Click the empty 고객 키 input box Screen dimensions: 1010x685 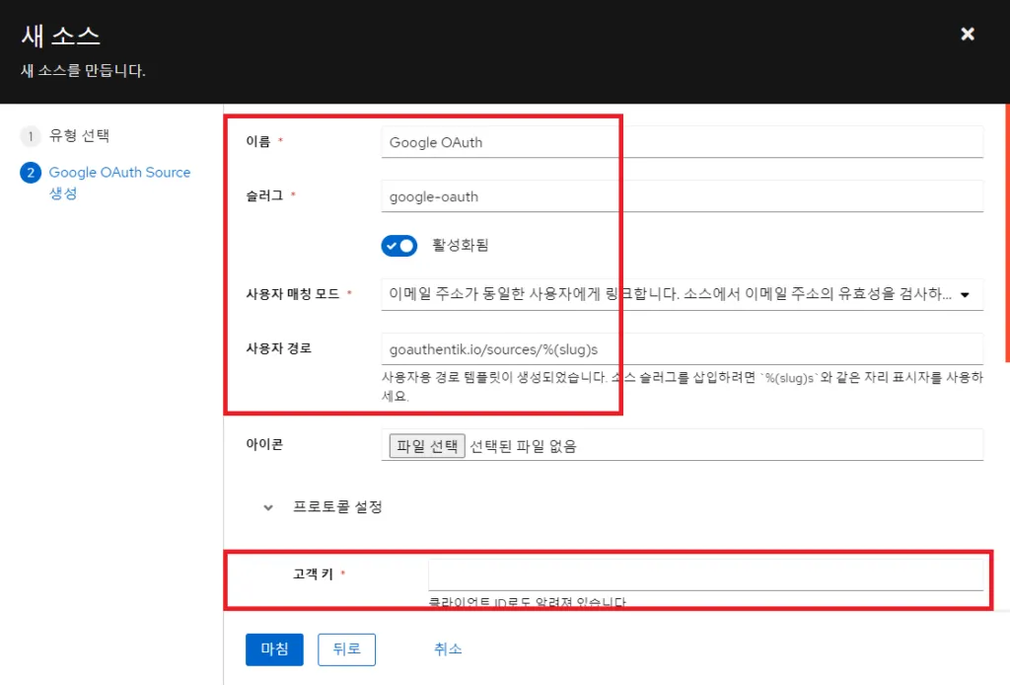[x=705, y=573]
